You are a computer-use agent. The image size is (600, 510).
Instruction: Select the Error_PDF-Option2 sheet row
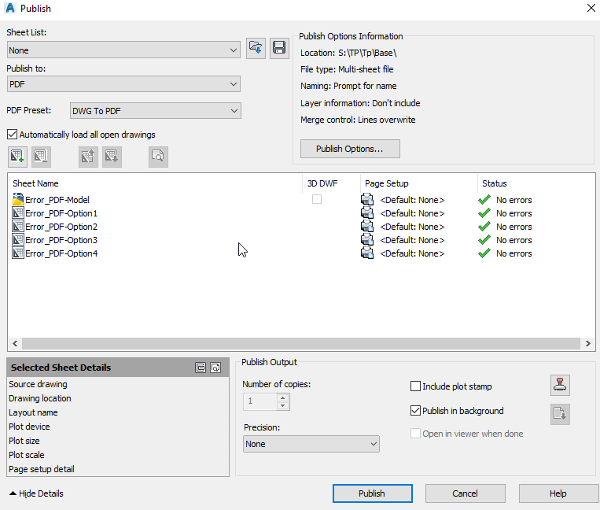click(x=301, y=227)
